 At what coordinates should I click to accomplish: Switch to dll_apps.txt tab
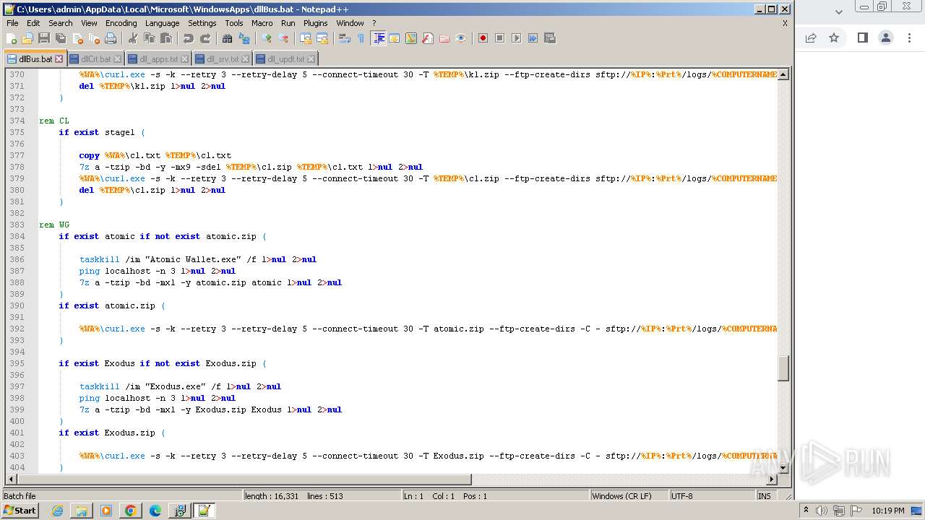pyautogui.click(x=158, y=59)
